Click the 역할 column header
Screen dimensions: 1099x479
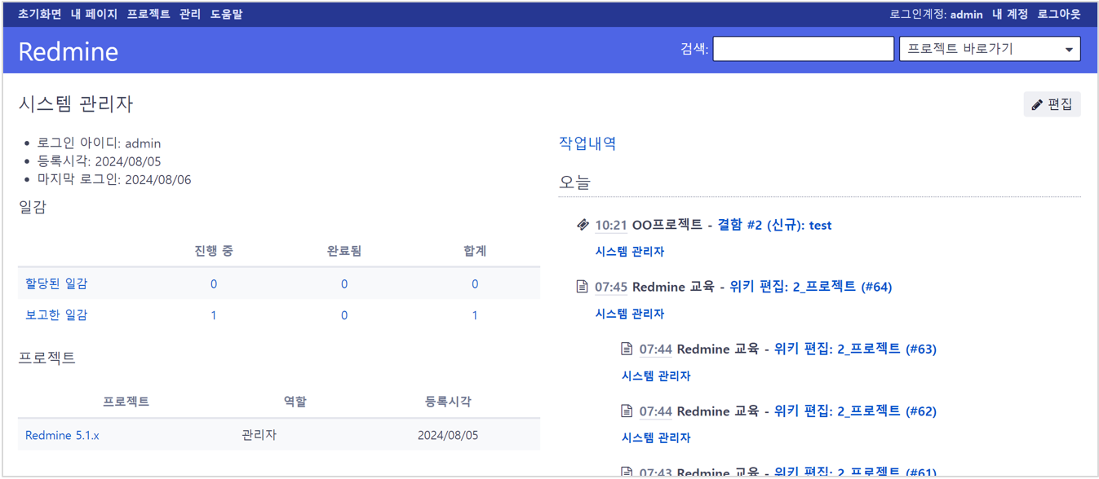[x=295, y=402]
